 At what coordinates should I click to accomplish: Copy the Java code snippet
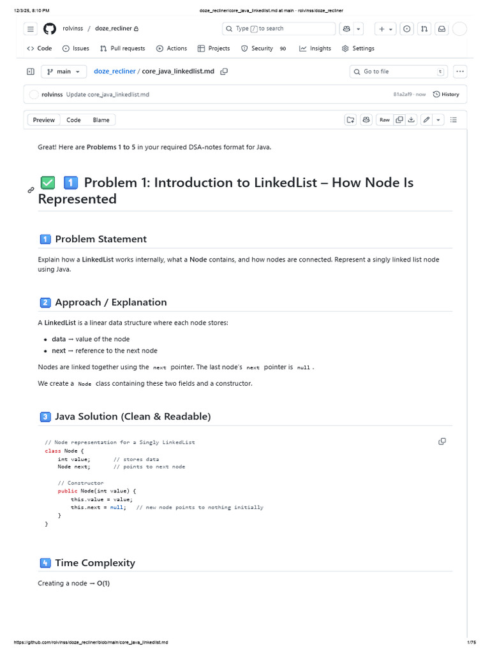[442, 441]
